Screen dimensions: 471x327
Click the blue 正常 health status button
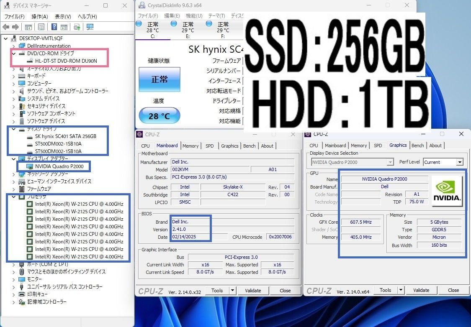(x=160, y=79)
